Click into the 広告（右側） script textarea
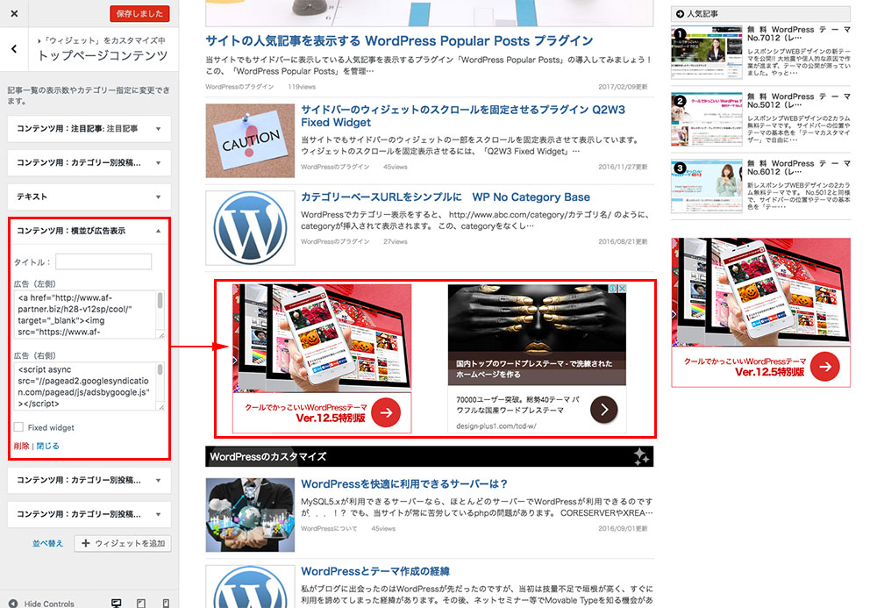The image size is (877, 608). pos(86,387)
